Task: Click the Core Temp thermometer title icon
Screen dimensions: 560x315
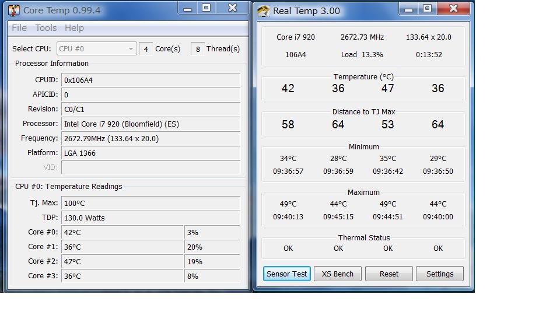Action: click(14, 10)
